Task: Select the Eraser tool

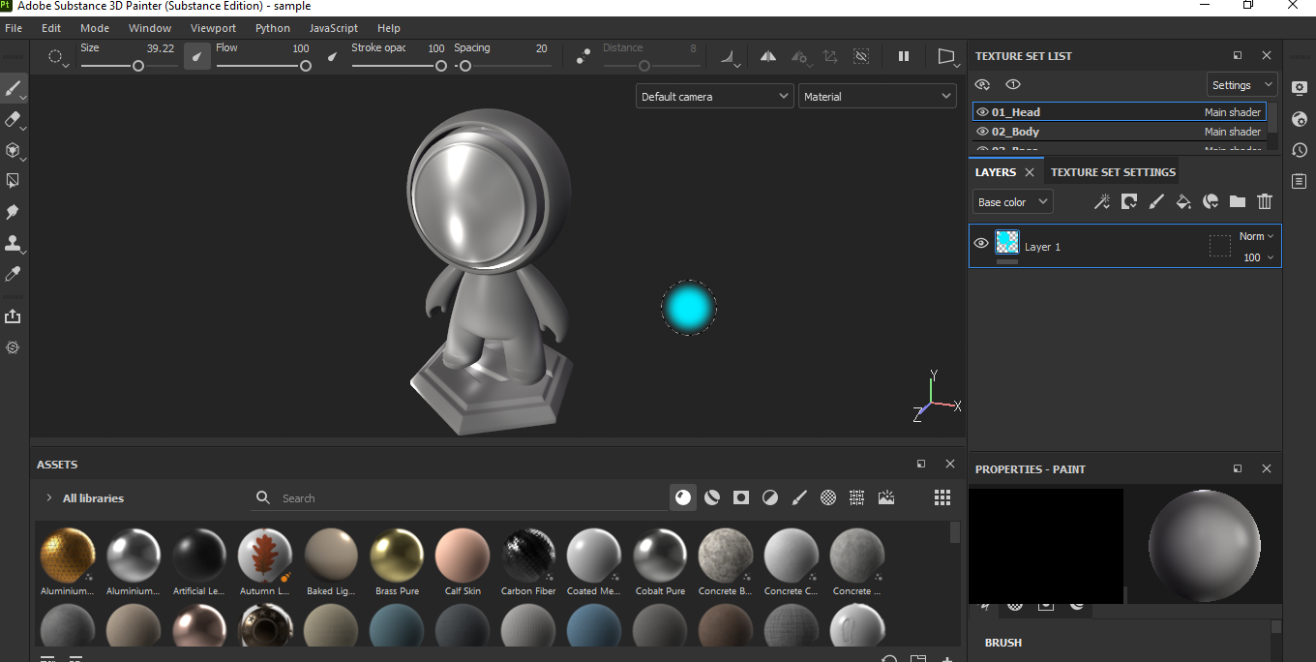Action: (13, 120)
